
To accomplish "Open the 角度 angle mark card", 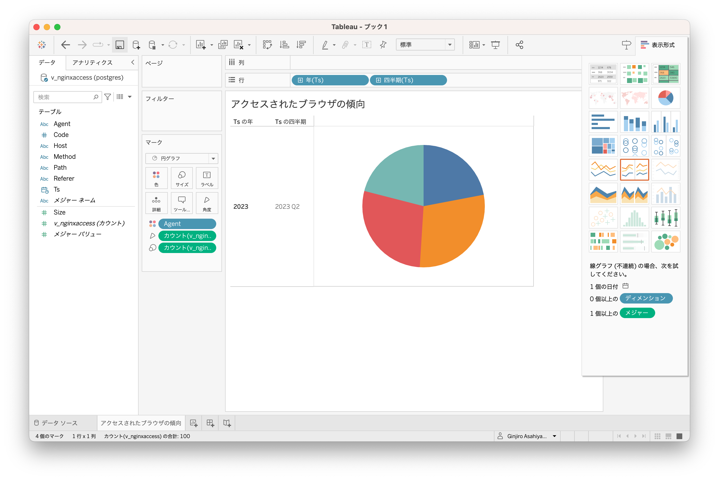I will [x=207, y=204].
